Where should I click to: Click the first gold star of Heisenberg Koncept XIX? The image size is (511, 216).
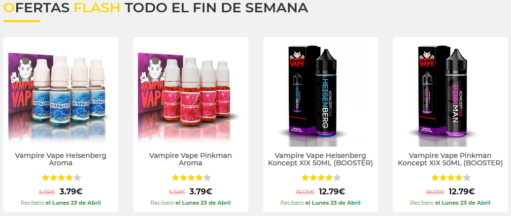click(x=305, y=178)
